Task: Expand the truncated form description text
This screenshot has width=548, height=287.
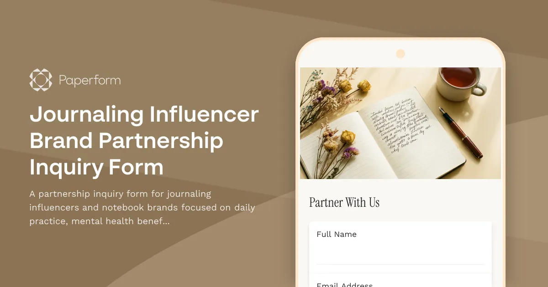Action: click(142, 221)
